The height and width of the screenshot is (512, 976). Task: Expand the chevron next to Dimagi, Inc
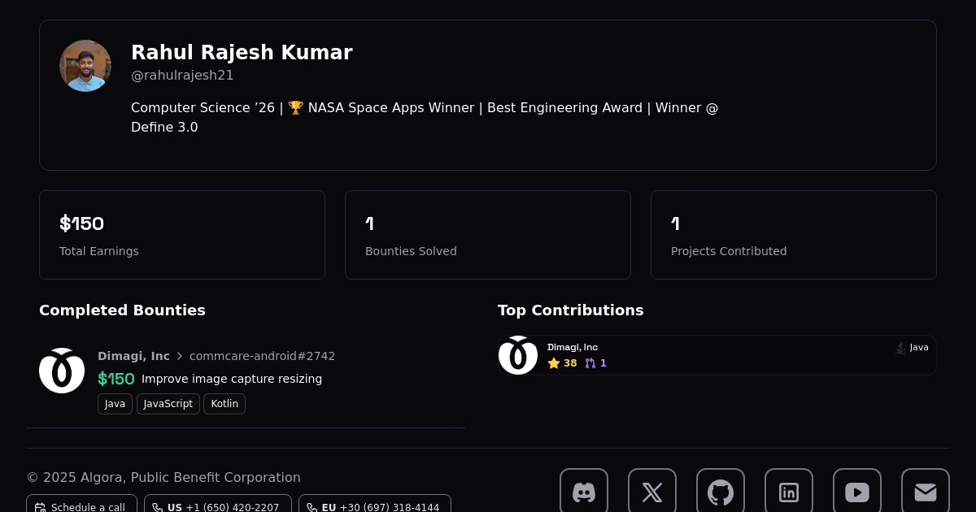(179, 356)
